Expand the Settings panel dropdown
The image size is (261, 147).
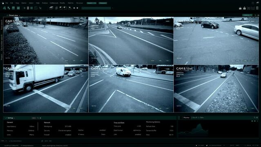pyautogui.click(x=14, y=118)
